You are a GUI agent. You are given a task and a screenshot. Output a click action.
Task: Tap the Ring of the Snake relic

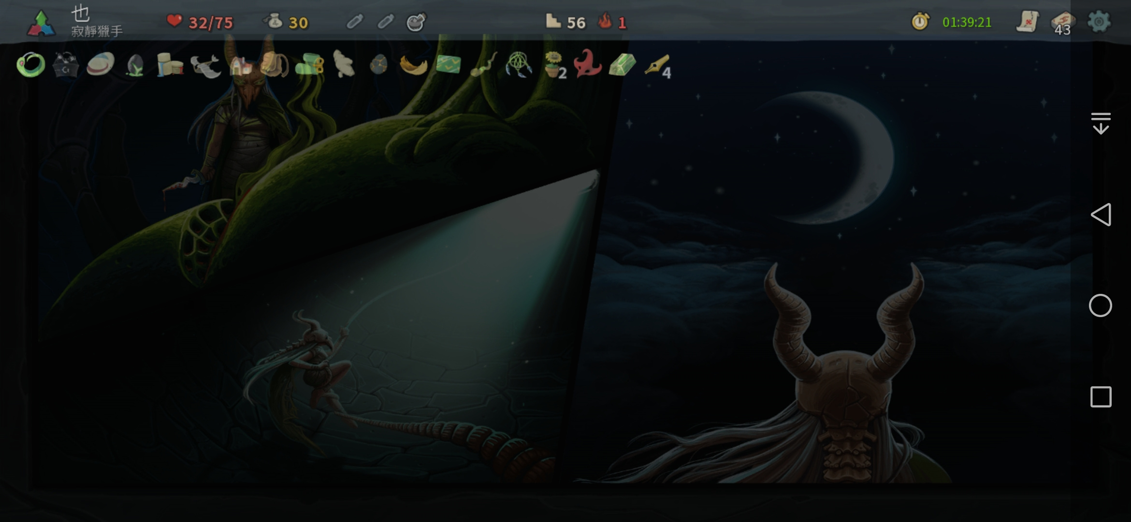tap(31, 65)
